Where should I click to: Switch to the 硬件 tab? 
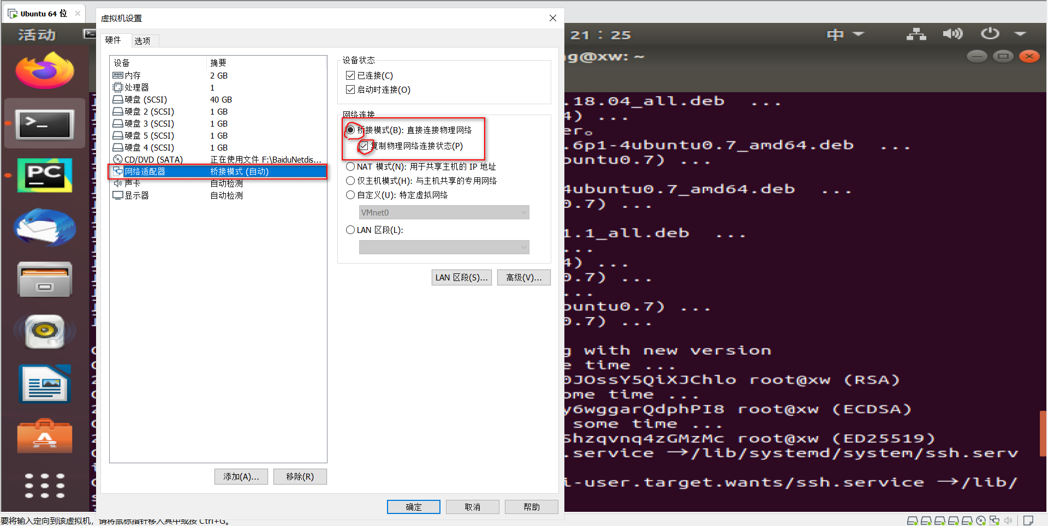(114, 40)
